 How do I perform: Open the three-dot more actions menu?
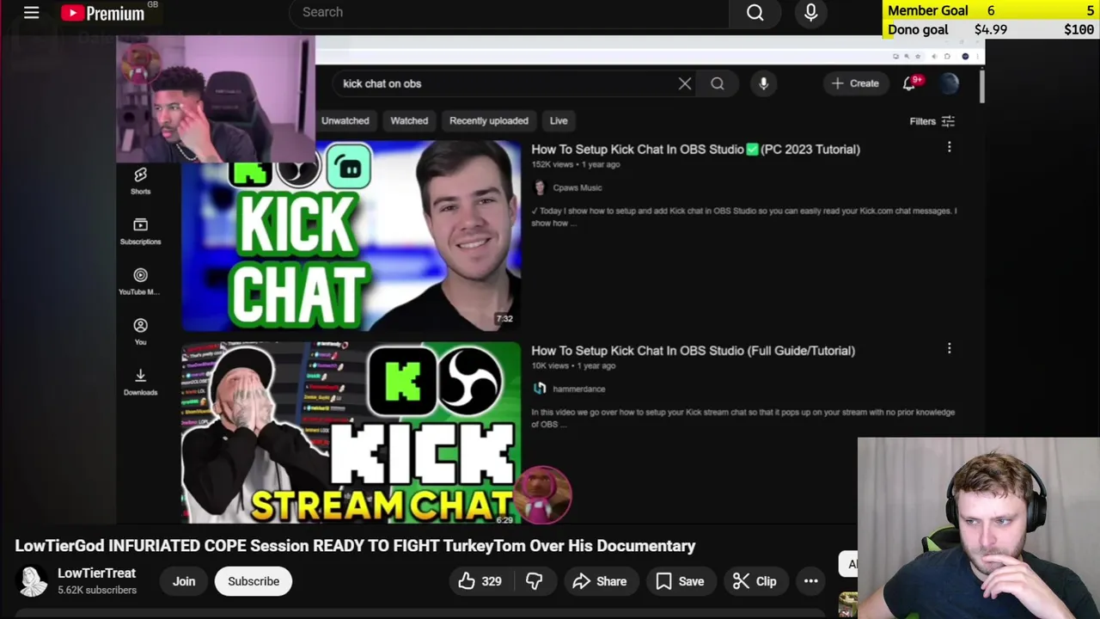pyautogui.click(x=810, y=581)
